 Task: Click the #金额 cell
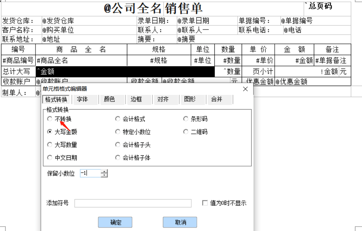[294, 61]
